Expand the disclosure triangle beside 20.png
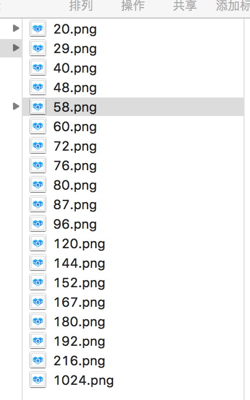This screenshot has width=250, height=400. click(16, 28)
